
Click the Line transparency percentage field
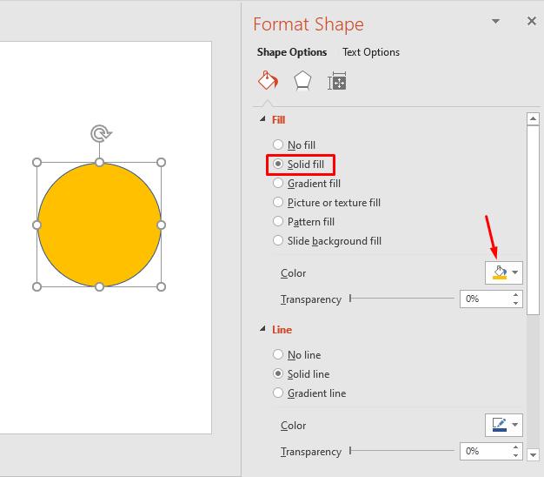(485, 451)
